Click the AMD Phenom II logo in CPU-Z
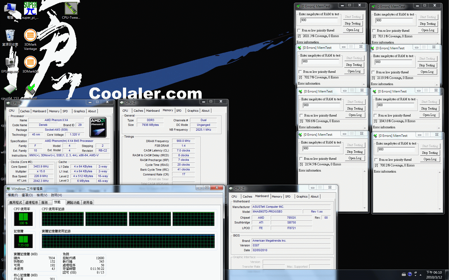This screenshot has width=449, height=280. [98, 127]
